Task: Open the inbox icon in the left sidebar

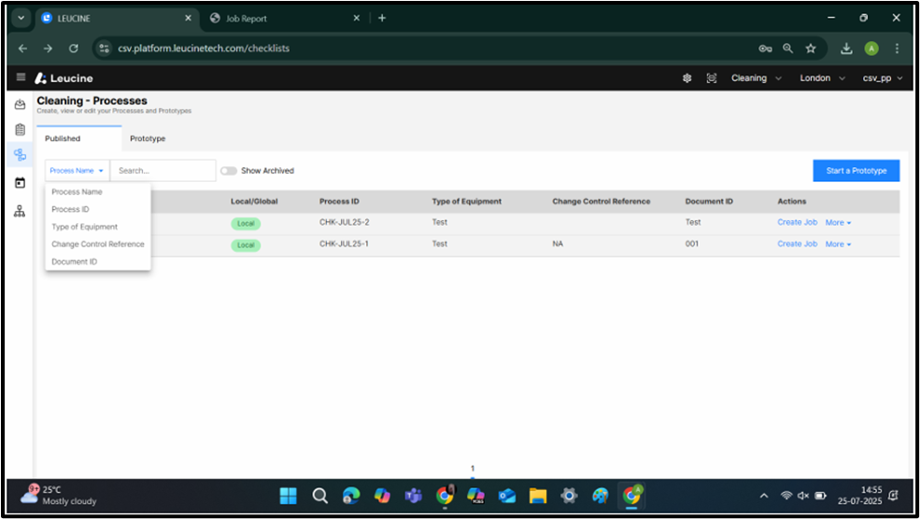Action: (20, 105)
